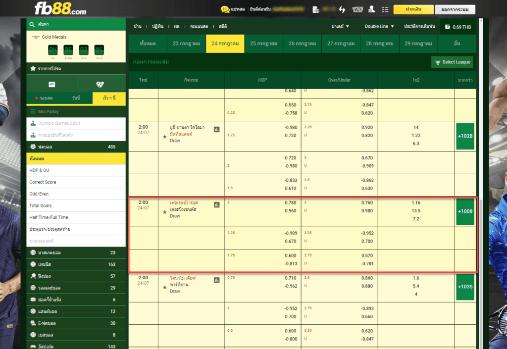Click the Select League button

(452, 62)
